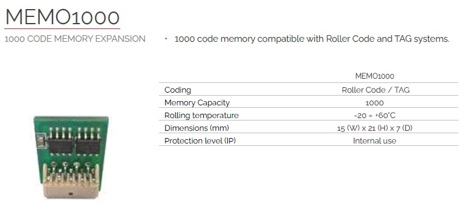Click the right black chip on the board
The height and width of the screenshot is (221, 468).
pyautogui.click(x=88, y=147)
